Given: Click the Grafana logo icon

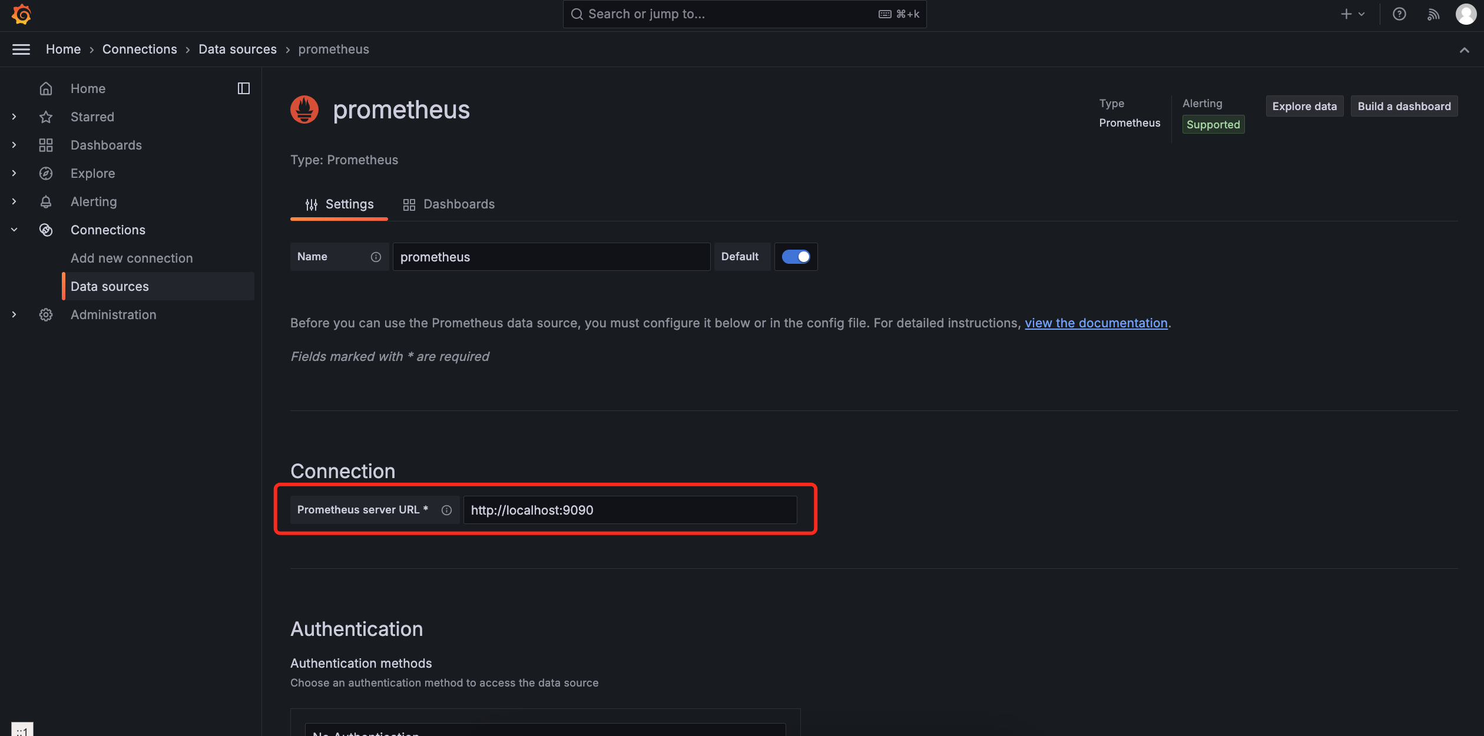Looking at the screenshot, I should click(x=21, y=14).
